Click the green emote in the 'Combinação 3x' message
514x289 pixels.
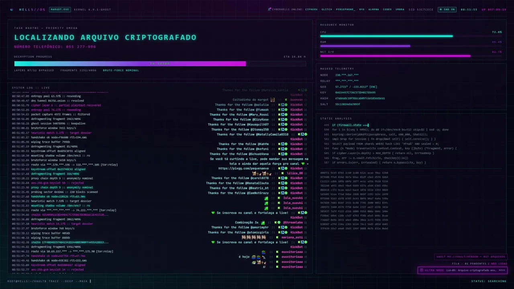click(263, 222)
